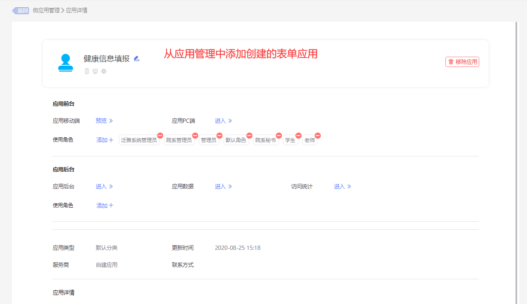Screen dimensions: 527x304
Task: Select the 院系秘书 role tag
Action: [x=266, y=140]
